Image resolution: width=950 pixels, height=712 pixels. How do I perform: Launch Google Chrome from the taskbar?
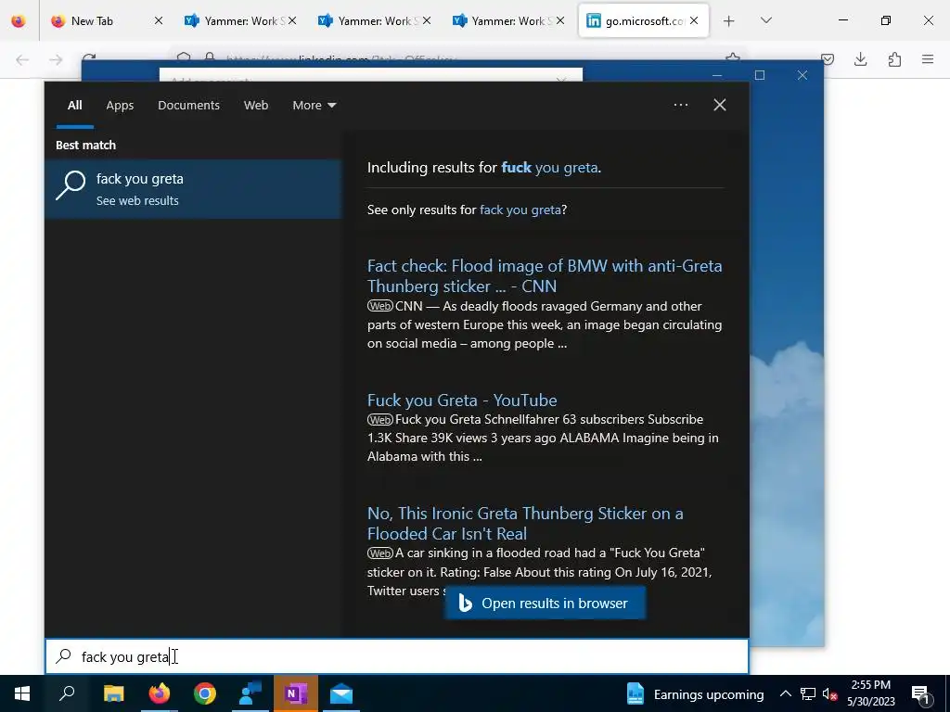pos(205,693)
